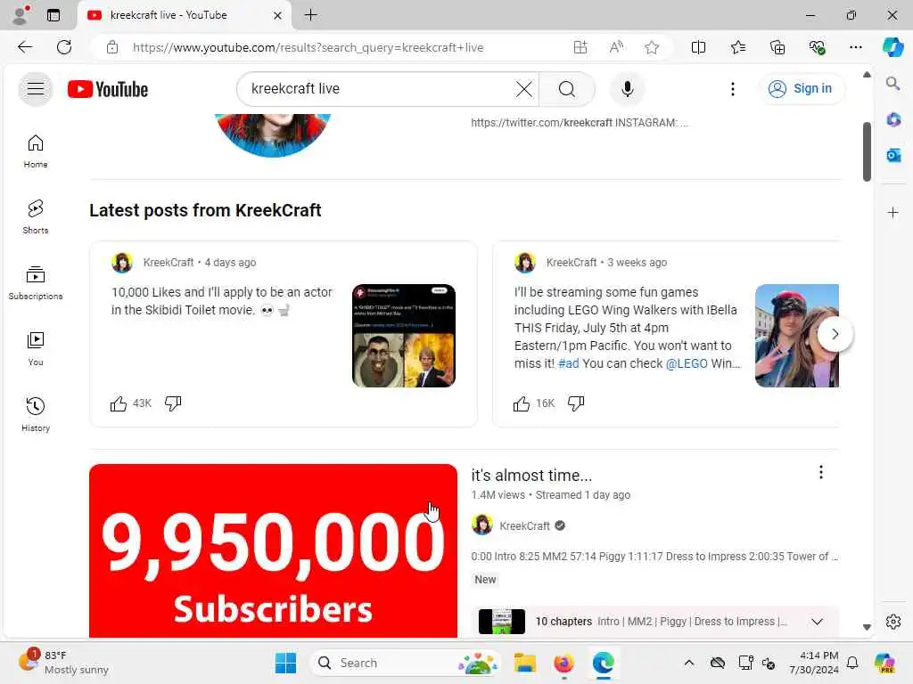Dislike the Skibidi Toilet post
The image size is (913, 684).
click(x=173, y=403)
